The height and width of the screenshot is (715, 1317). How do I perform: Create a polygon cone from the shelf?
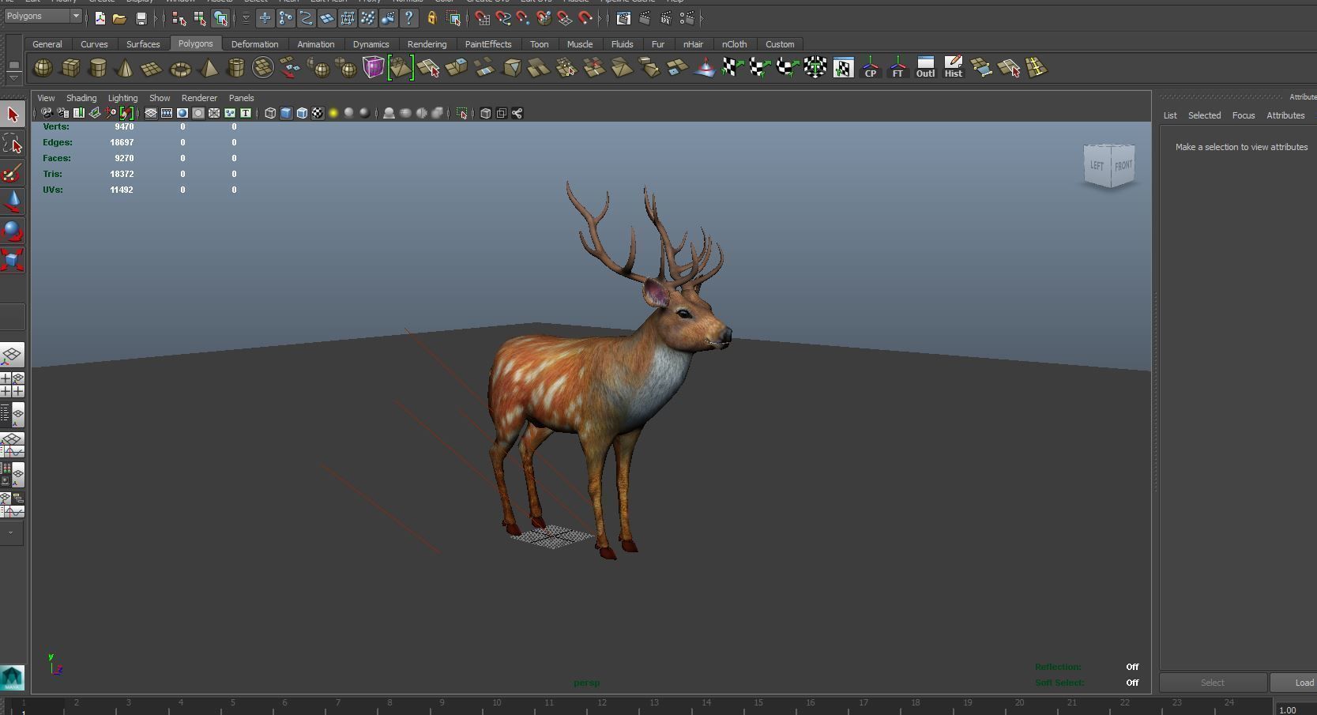(125, 68)
